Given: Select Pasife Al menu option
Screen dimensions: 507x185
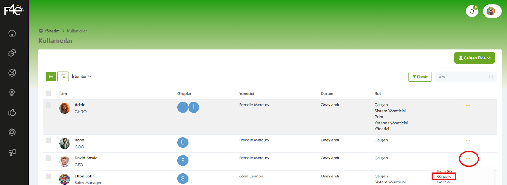Looking at the screenshot, I should point(444,182).
